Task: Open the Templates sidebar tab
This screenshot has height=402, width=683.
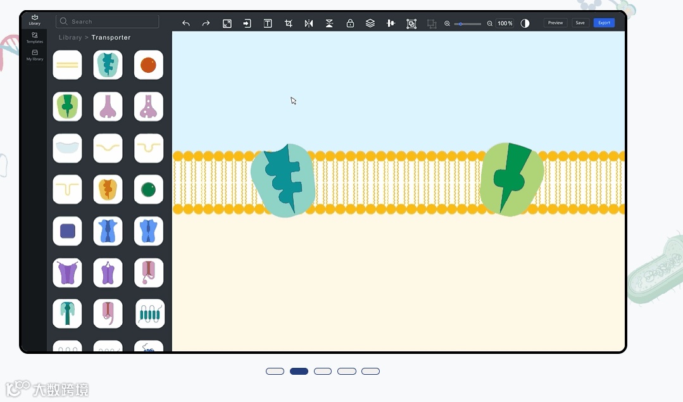Action: (34, 38)
